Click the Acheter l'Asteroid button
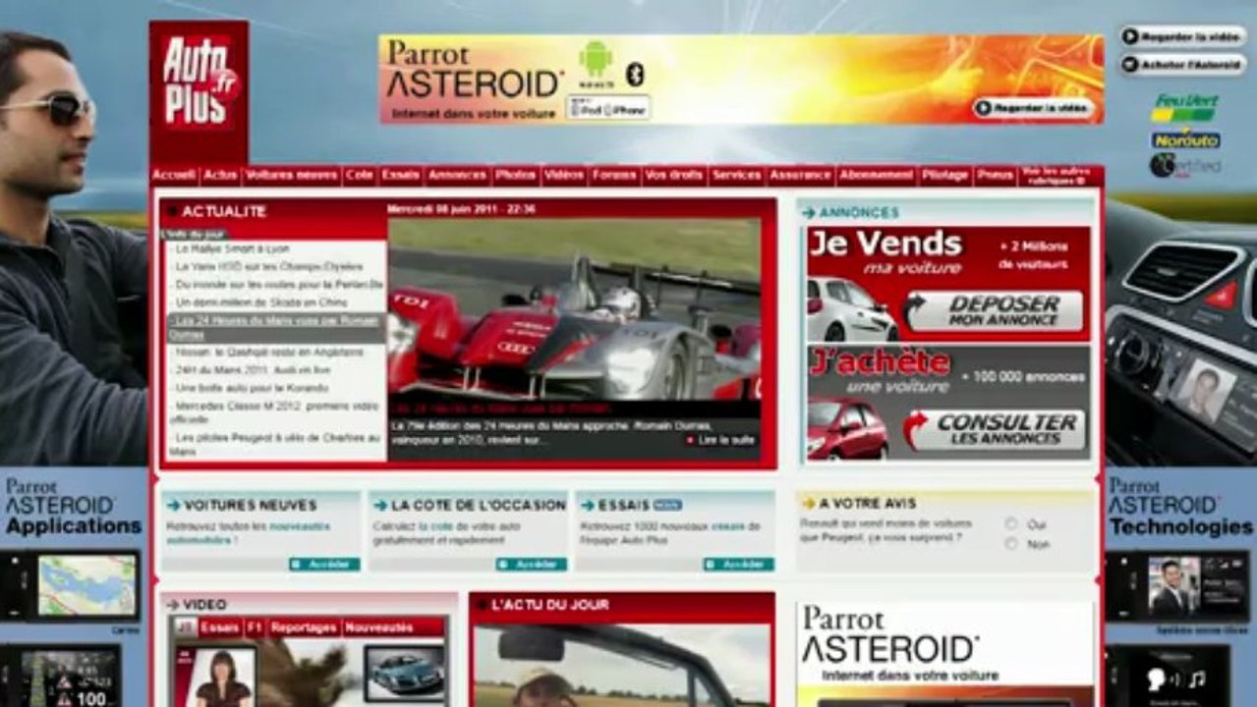This screenshot has width=1257, height=707. point(1183,64)
